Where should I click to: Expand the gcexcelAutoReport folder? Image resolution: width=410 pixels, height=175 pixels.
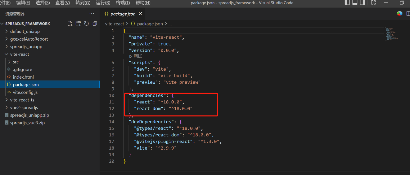[x=7, y=39]
